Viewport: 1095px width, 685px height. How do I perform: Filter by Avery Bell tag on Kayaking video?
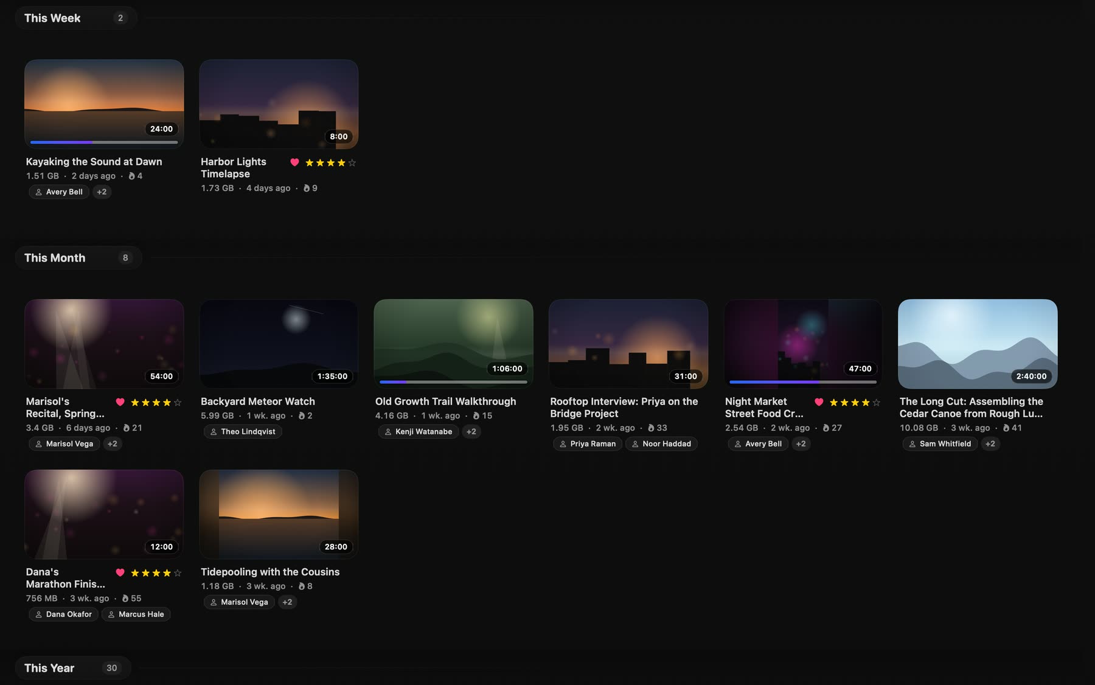[59, 192]
